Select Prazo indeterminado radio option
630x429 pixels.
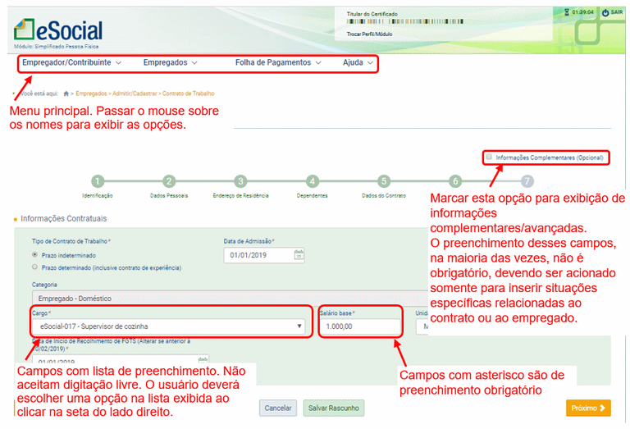[x=35, y=254]
